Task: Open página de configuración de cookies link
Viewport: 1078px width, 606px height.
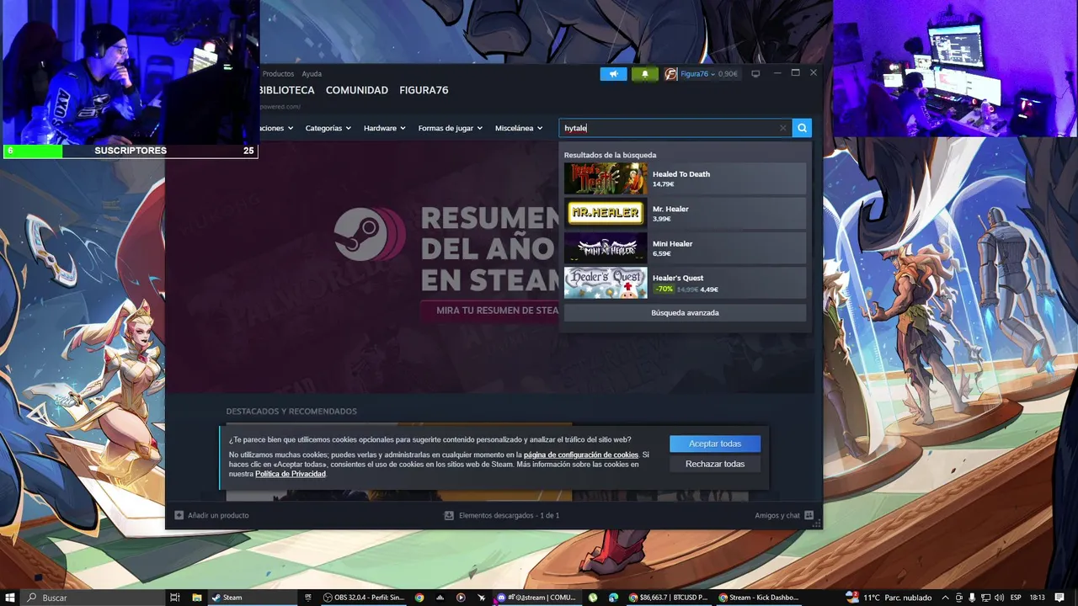Action: click(x=580, y=455)
